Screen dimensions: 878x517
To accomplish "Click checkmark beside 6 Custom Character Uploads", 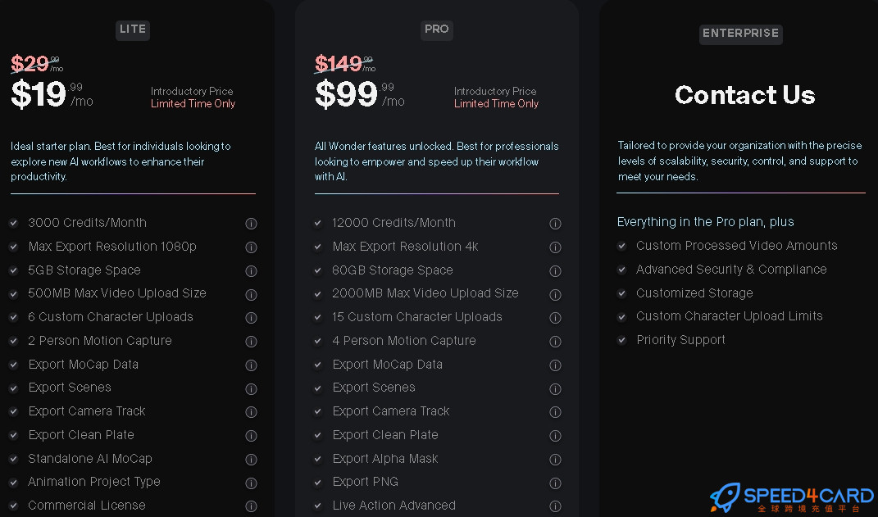I will [14, 317].
